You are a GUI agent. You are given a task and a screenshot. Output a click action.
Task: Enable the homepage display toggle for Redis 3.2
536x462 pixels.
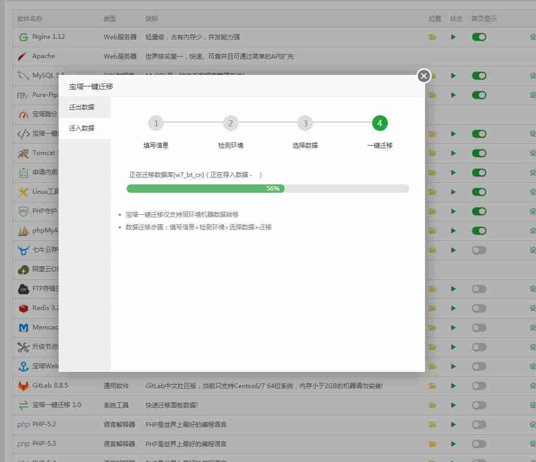pos(479,308)
